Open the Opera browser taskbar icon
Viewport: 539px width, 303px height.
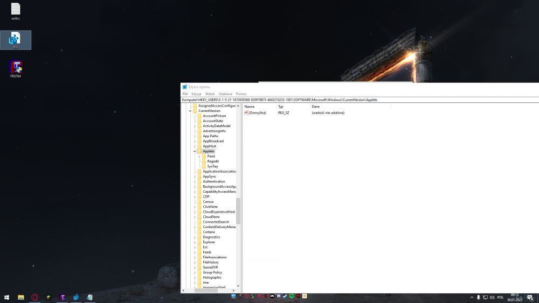click(x=34, y=297)
